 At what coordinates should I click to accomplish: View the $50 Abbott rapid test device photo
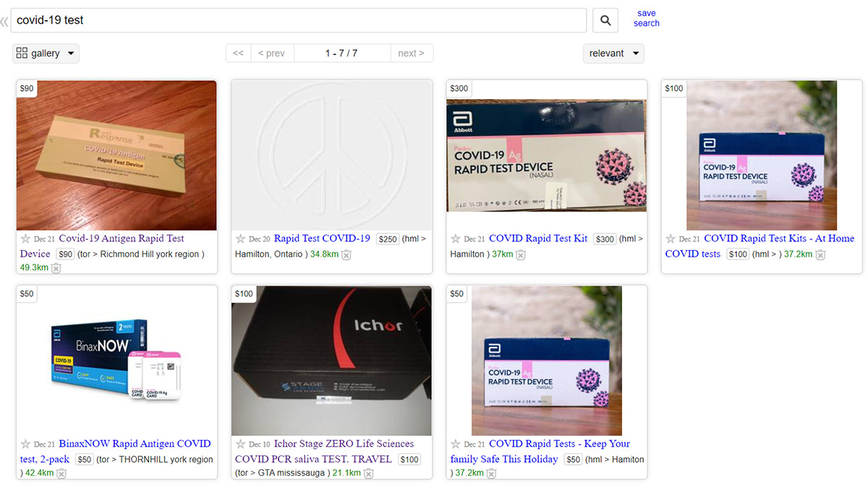coord(547,361)
